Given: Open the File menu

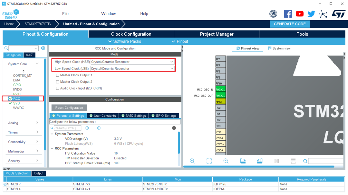Looking at the screenshot, I should pyautogui.click(x=65, y=14).
